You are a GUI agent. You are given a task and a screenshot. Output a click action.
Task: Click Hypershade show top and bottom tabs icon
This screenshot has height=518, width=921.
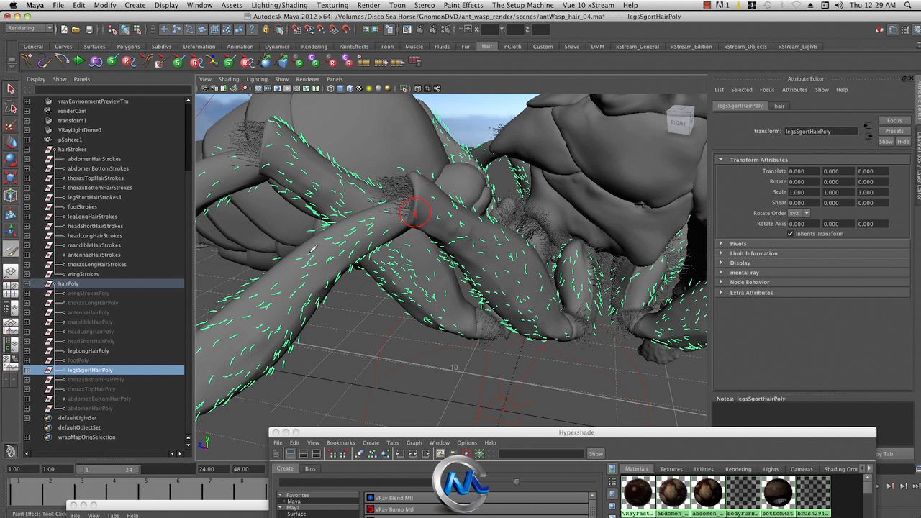[317, 454]
